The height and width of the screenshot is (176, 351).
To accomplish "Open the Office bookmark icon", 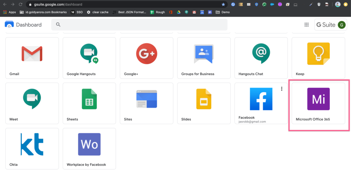I will click(x=171, y=12).
